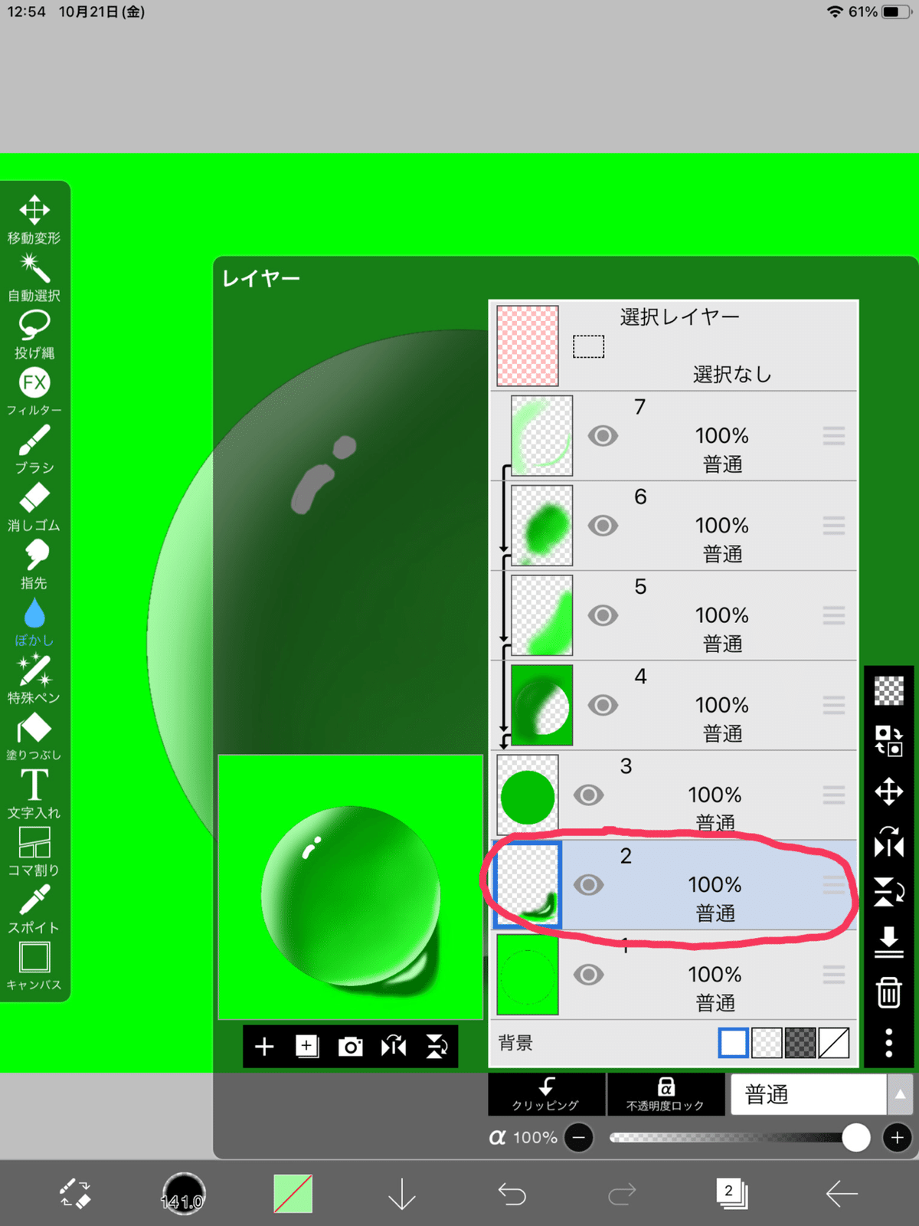Select the コマ割り frame divider tool
The height and width of the screenshot is (1226, 919).
coord(34,852)
